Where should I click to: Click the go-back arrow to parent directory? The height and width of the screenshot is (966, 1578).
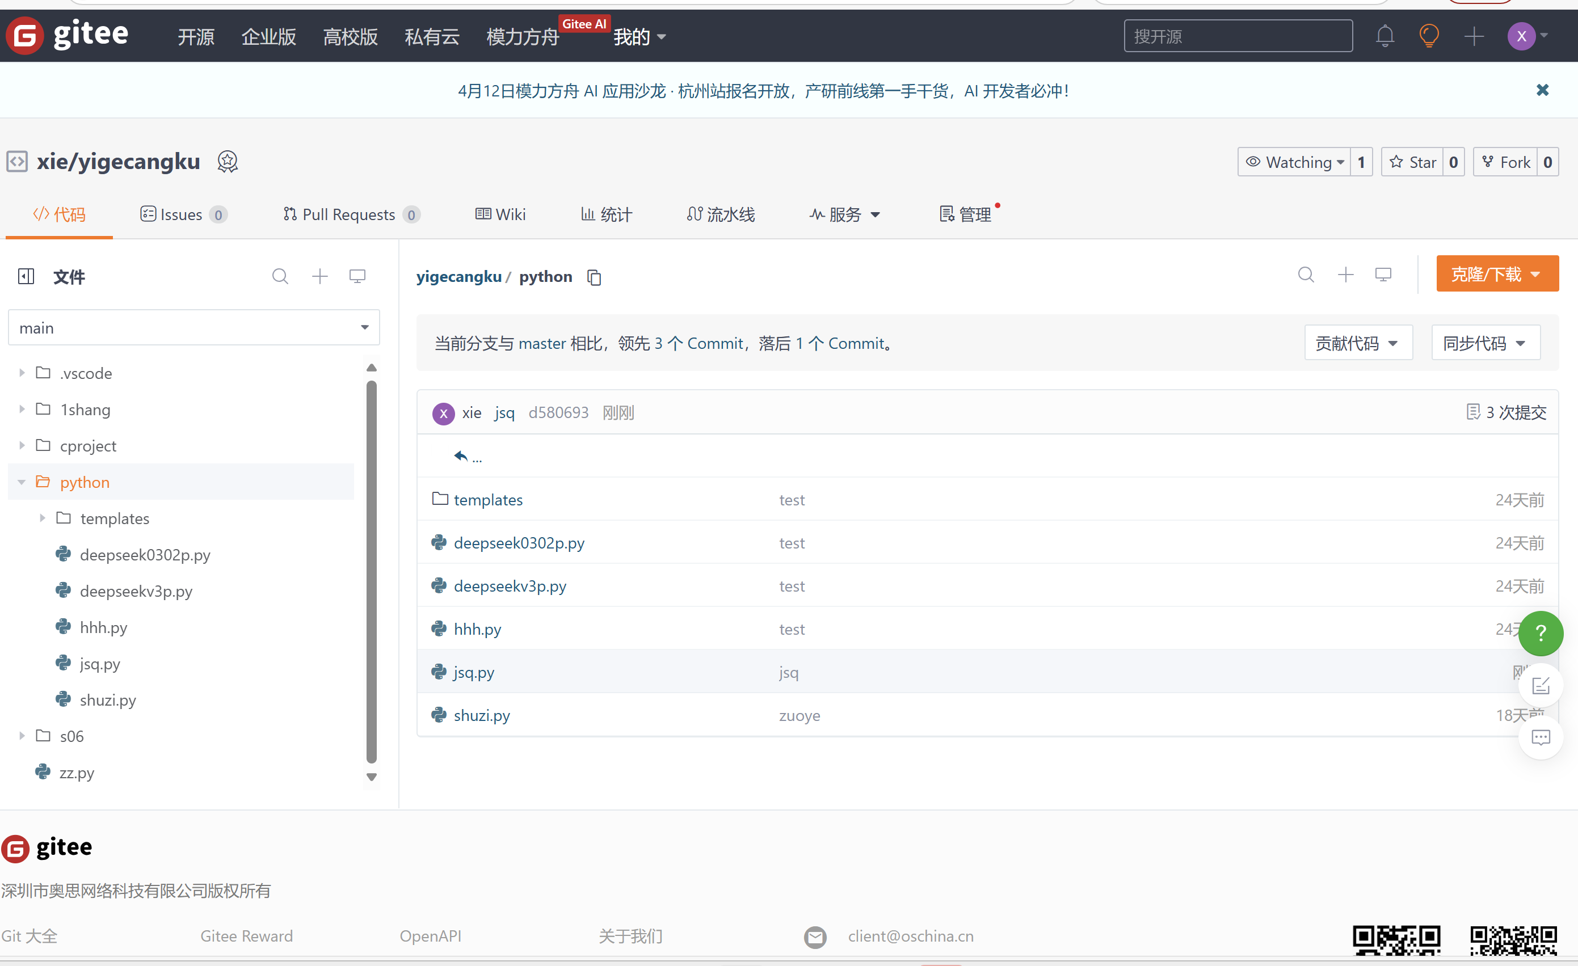click(x=461, y=456)
